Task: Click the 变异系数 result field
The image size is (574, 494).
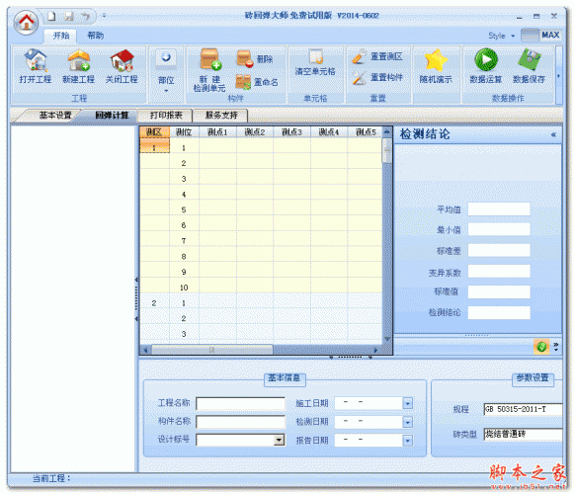Action: (x=499, y=272)
